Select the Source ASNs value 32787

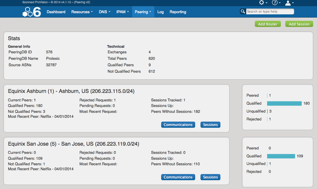coord(51,65)
